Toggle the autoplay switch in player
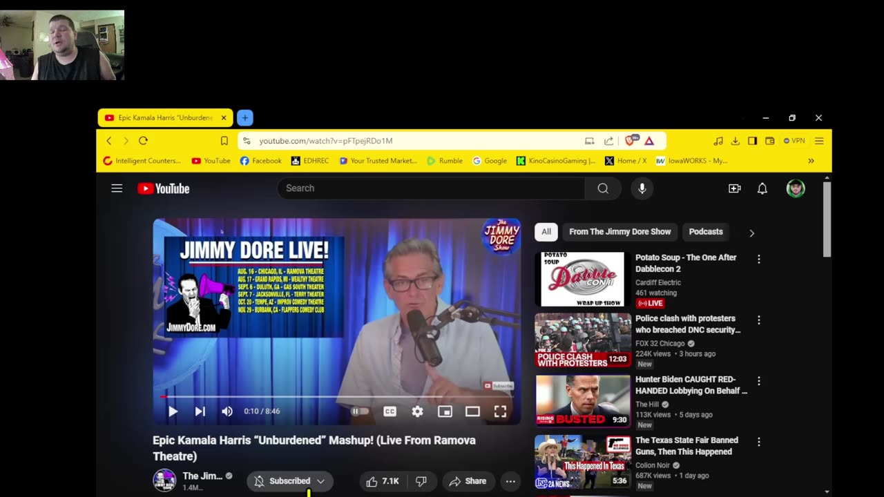This screenshot has height=497, width=884. pyautogui.click(x=360, y=411)
